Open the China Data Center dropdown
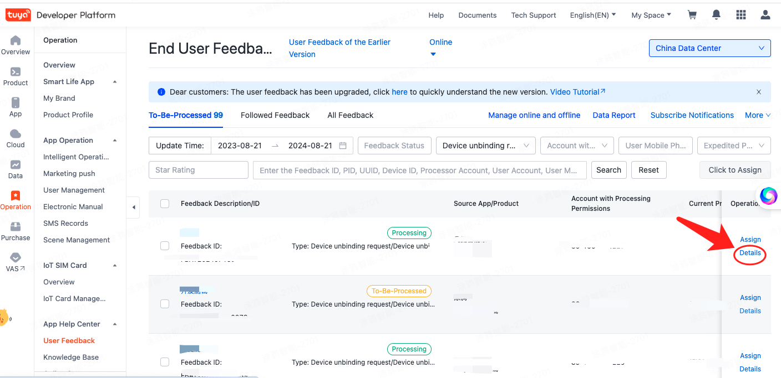The width and height of the screenshot is (781, 378). pyautogui.click(x=710, y=48)
